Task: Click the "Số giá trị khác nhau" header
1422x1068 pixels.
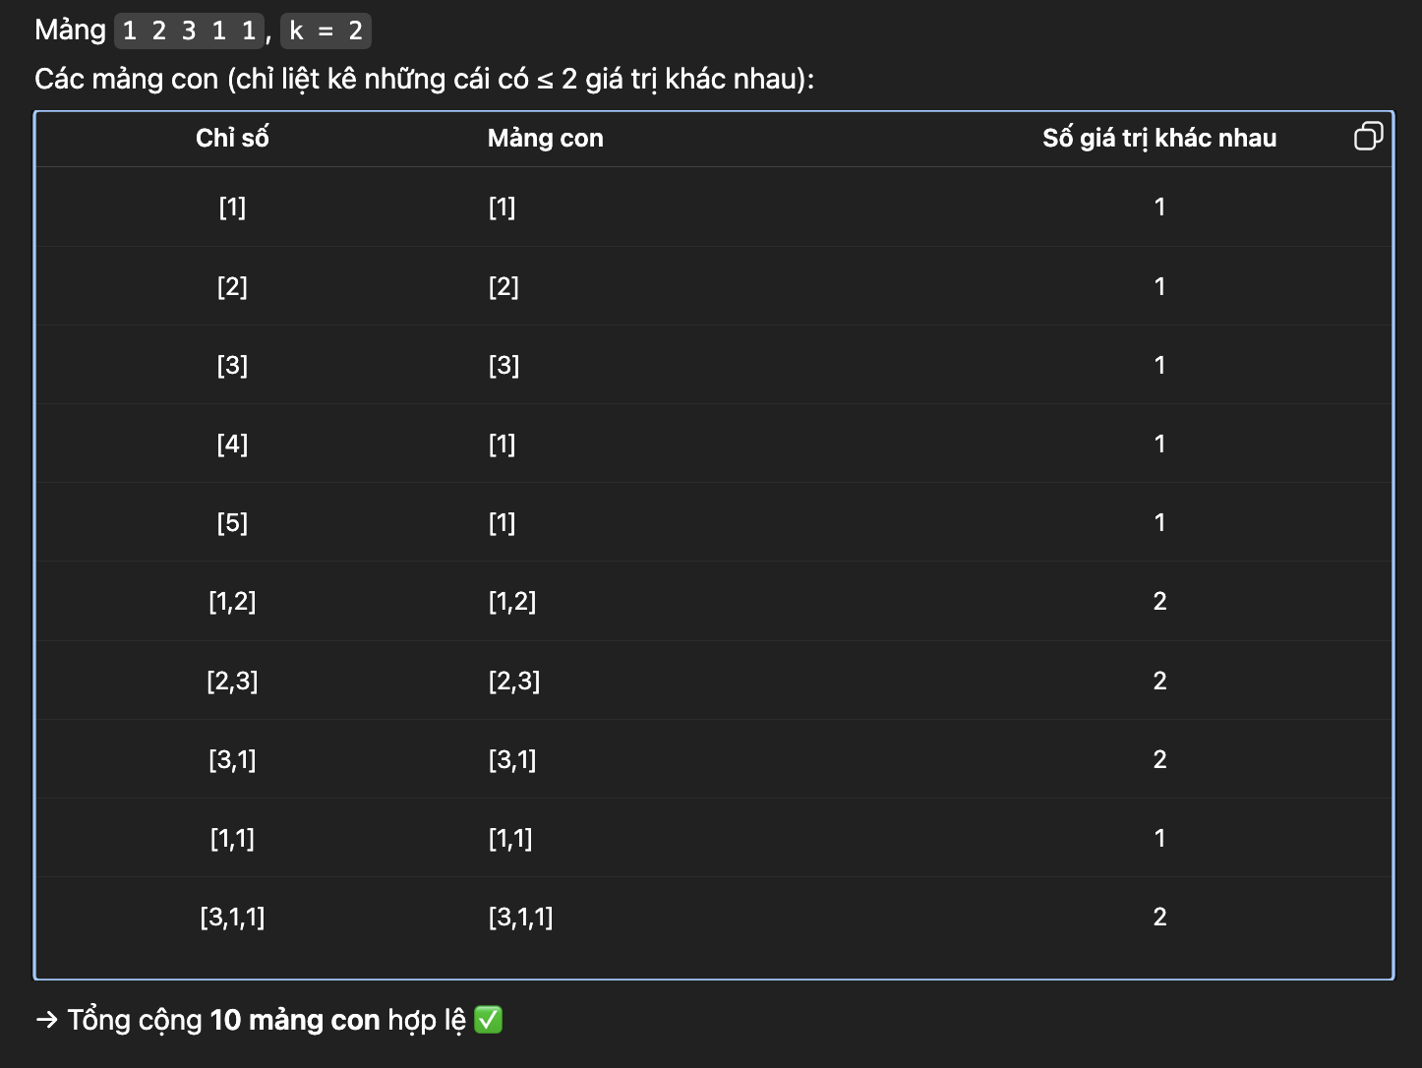Action: [1158, 138]
